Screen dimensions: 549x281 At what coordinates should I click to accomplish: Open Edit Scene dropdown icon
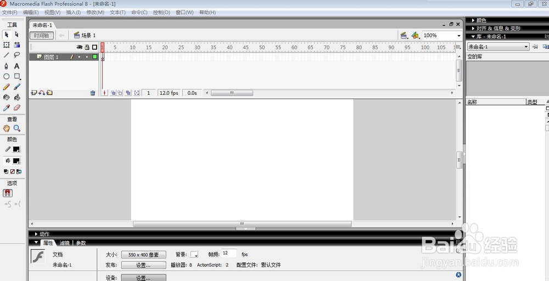404,35
